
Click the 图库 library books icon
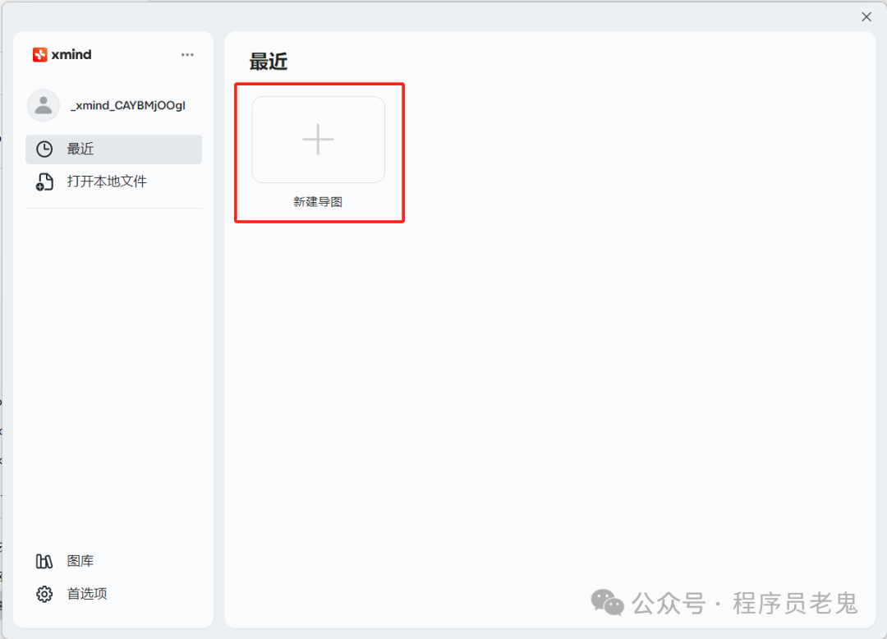[x=44, y=561]
